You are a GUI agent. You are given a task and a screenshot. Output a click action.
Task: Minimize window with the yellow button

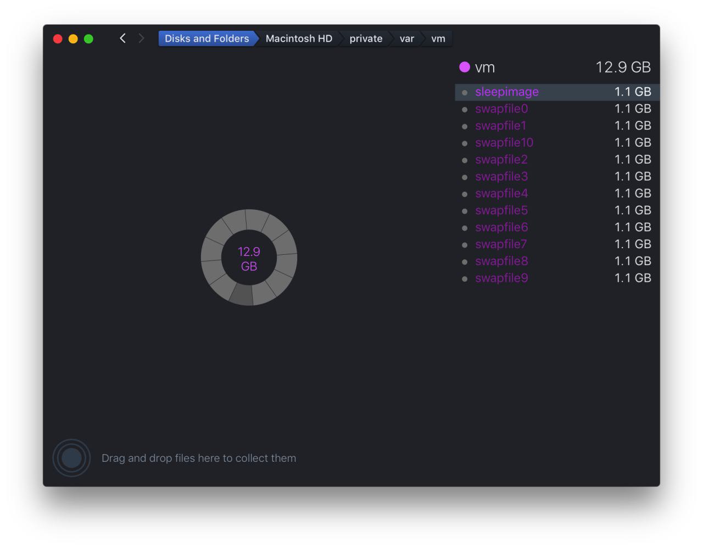click(73, 39)
